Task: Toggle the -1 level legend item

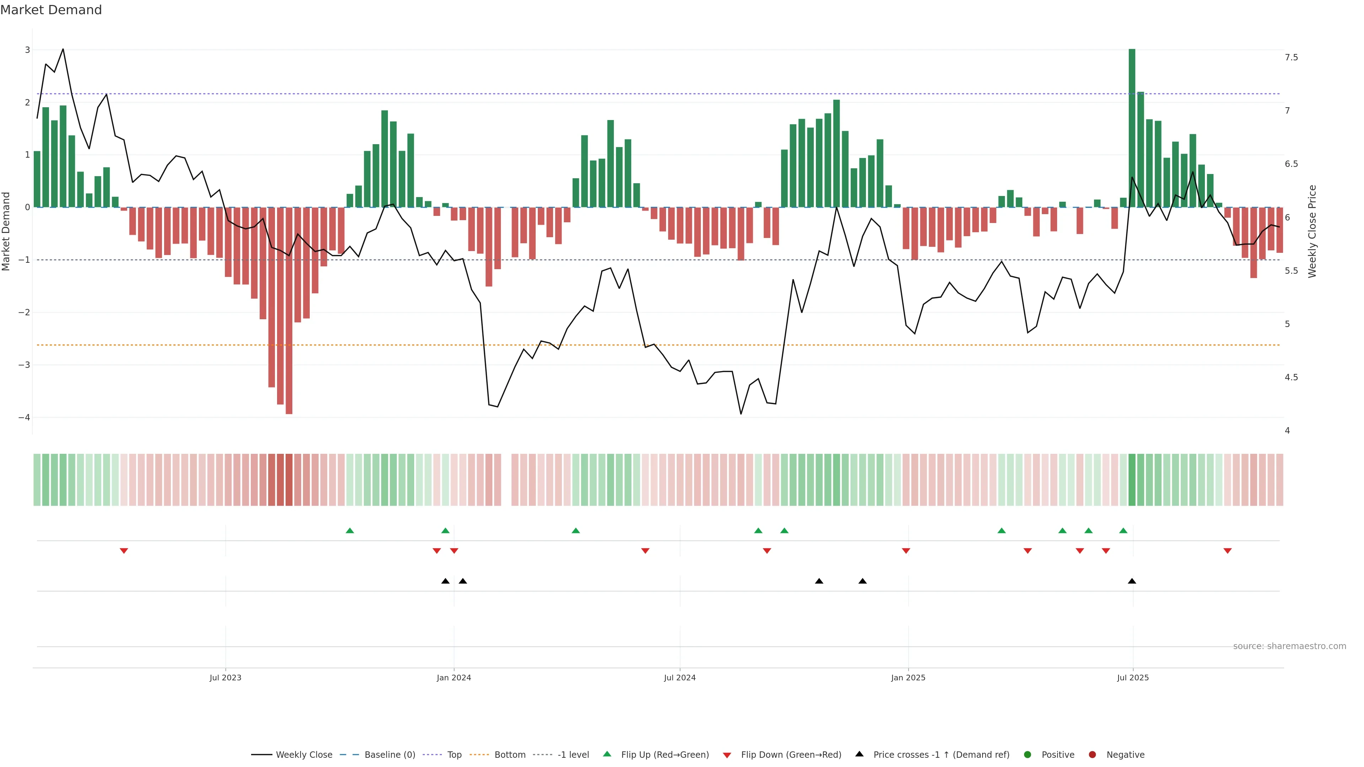Action: coord(573,755)
